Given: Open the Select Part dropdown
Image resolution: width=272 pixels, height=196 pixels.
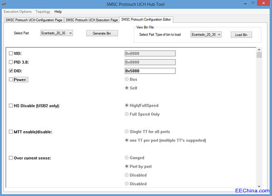Looking at the screenshot, I should 56,33.
